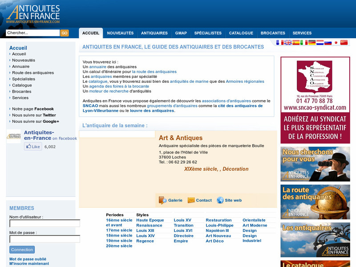
Task: Click the Antiquites en France logo
Action: coord(33,14)
